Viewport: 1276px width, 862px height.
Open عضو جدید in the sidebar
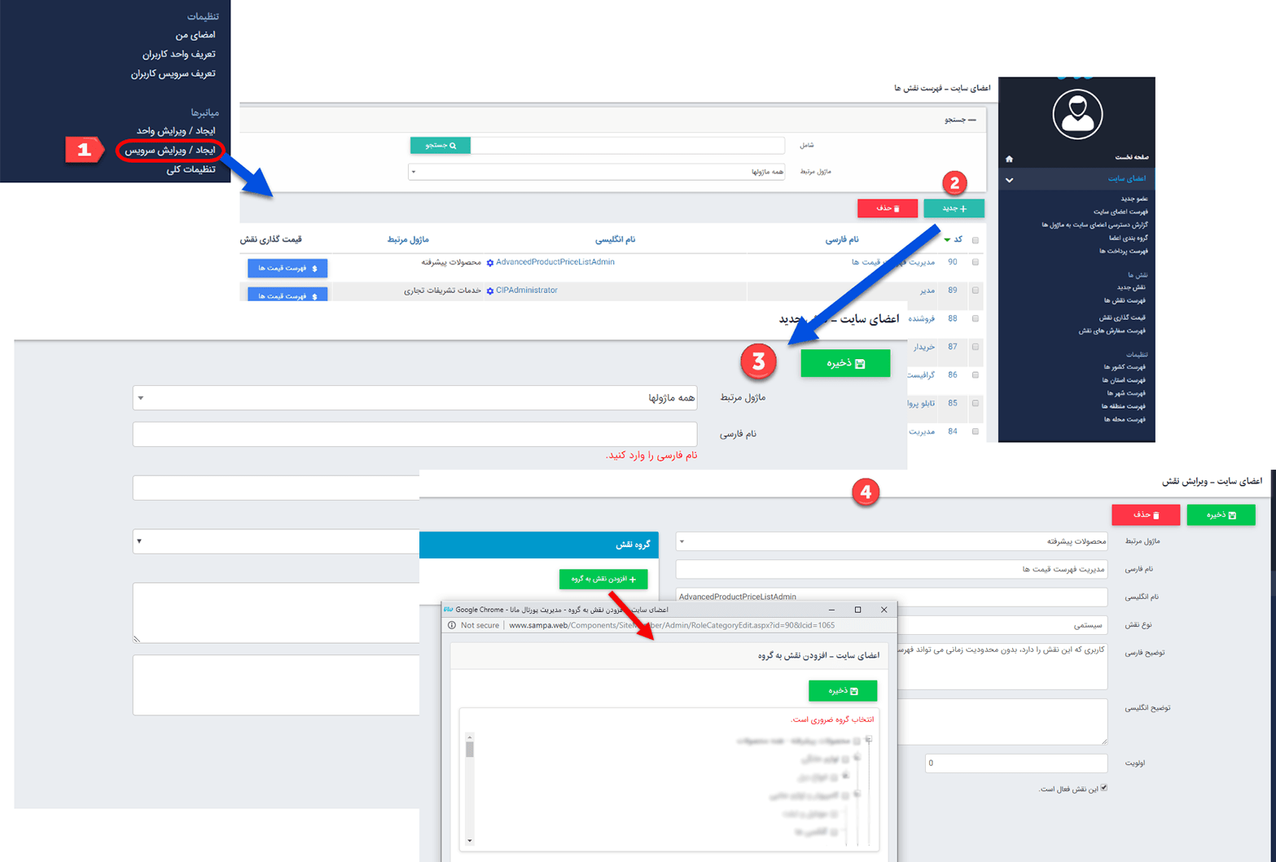pyautogui.click(x=1133, y=199)
